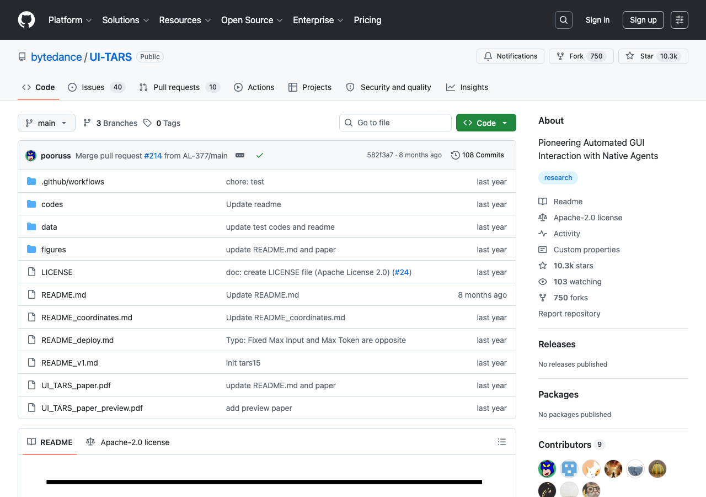706x497 pixels.
Task: Open the Insights tab
Action: tap(467, 87)
